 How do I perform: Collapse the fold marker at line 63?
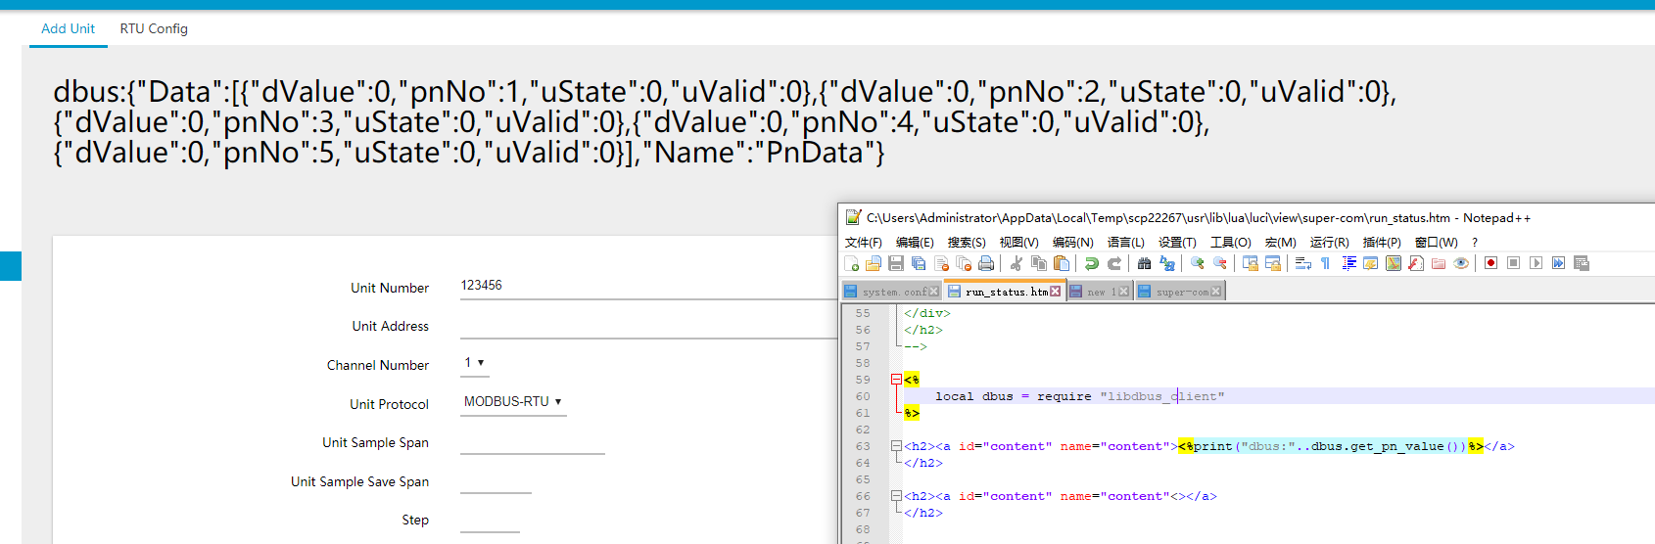[x=896, y=446]
